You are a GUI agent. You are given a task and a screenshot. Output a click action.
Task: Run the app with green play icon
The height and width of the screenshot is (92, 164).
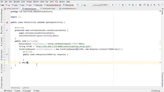pos(113,5)
